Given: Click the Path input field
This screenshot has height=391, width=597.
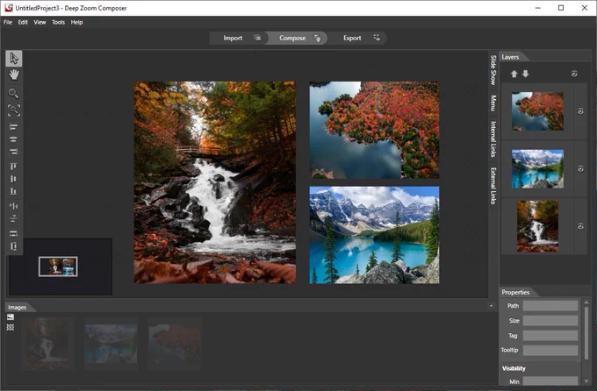Looking at the screenshot, I should 550,306.
